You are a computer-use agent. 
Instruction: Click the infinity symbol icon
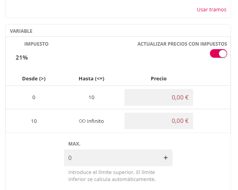click(x=82, y=121)
